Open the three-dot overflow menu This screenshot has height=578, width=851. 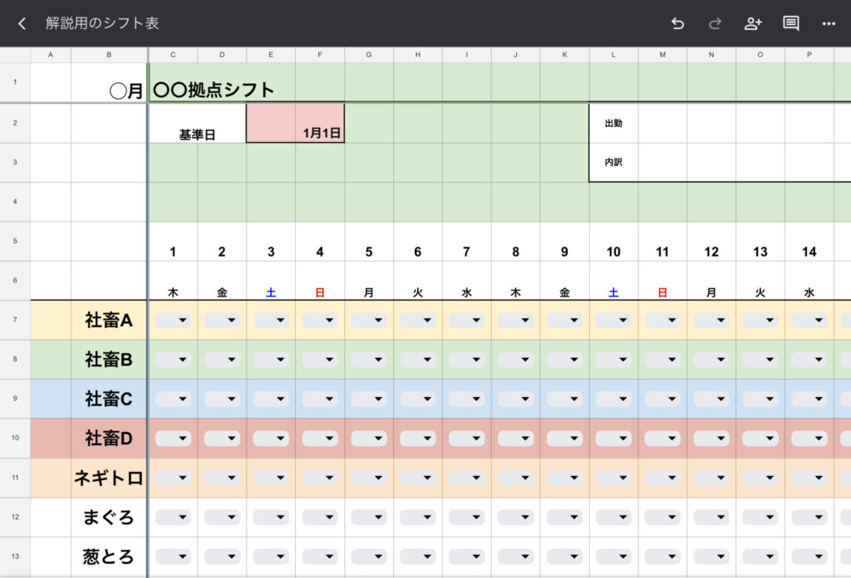(x=829, y=24)
